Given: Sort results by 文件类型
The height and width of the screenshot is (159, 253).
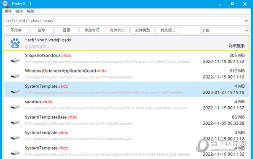Looking at the screenshot, I should pos(143,30).
